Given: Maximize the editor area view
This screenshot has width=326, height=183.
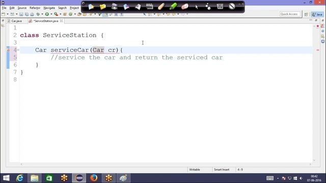Looking at the screenshot, I should tap(316, 20).
